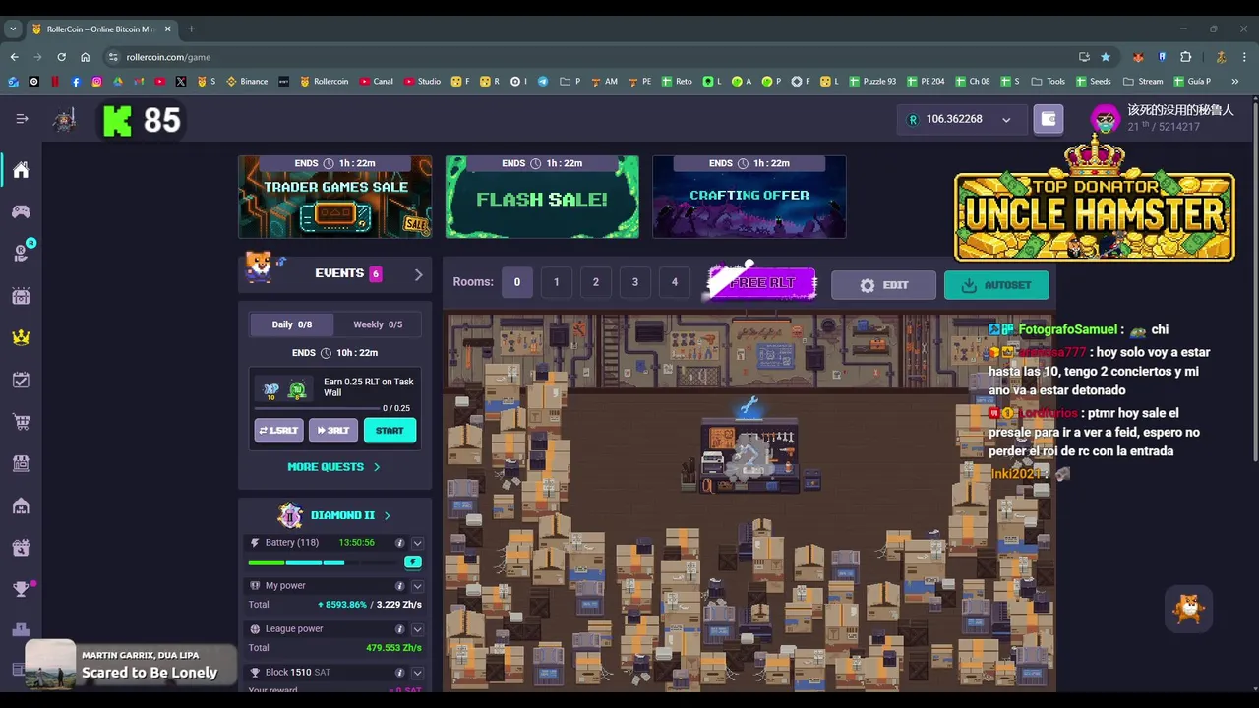Click the hamster mascot helper icon
Viewport: 1259px width, 708px height.
[x=1189, y=609]
